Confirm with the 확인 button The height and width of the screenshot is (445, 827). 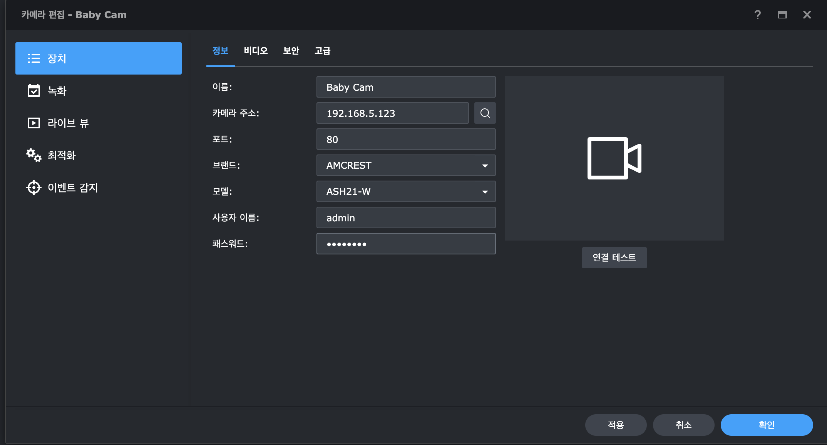tap(767, 425)
